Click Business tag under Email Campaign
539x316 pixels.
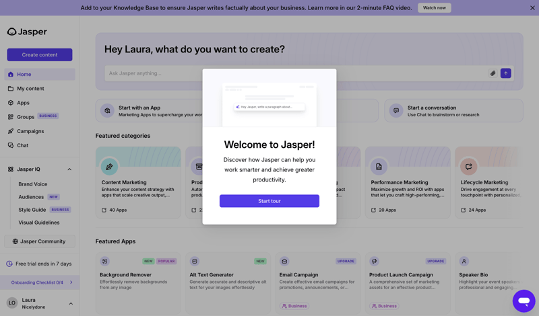point(294,306)
